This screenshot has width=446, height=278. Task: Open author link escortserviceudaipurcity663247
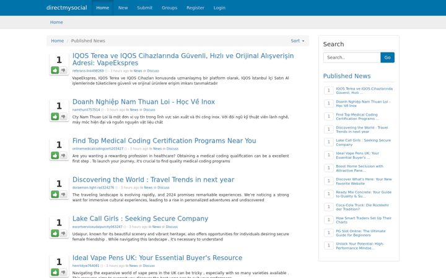coord(97,227)
